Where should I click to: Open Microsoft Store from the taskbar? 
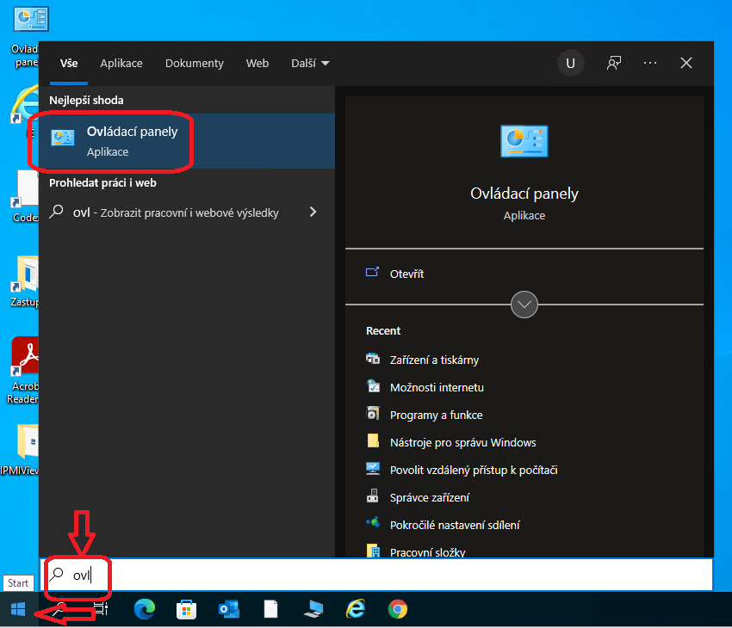[x=186, y=609]
